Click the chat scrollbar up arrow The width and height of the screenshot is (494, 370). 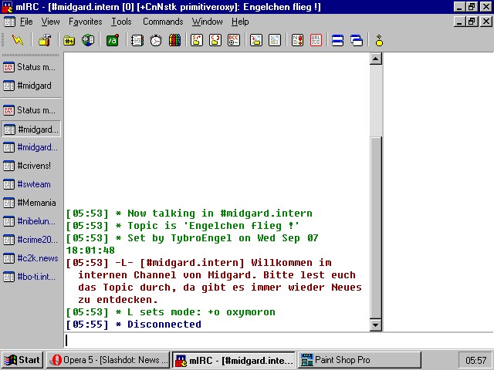[x=376, y=59]
